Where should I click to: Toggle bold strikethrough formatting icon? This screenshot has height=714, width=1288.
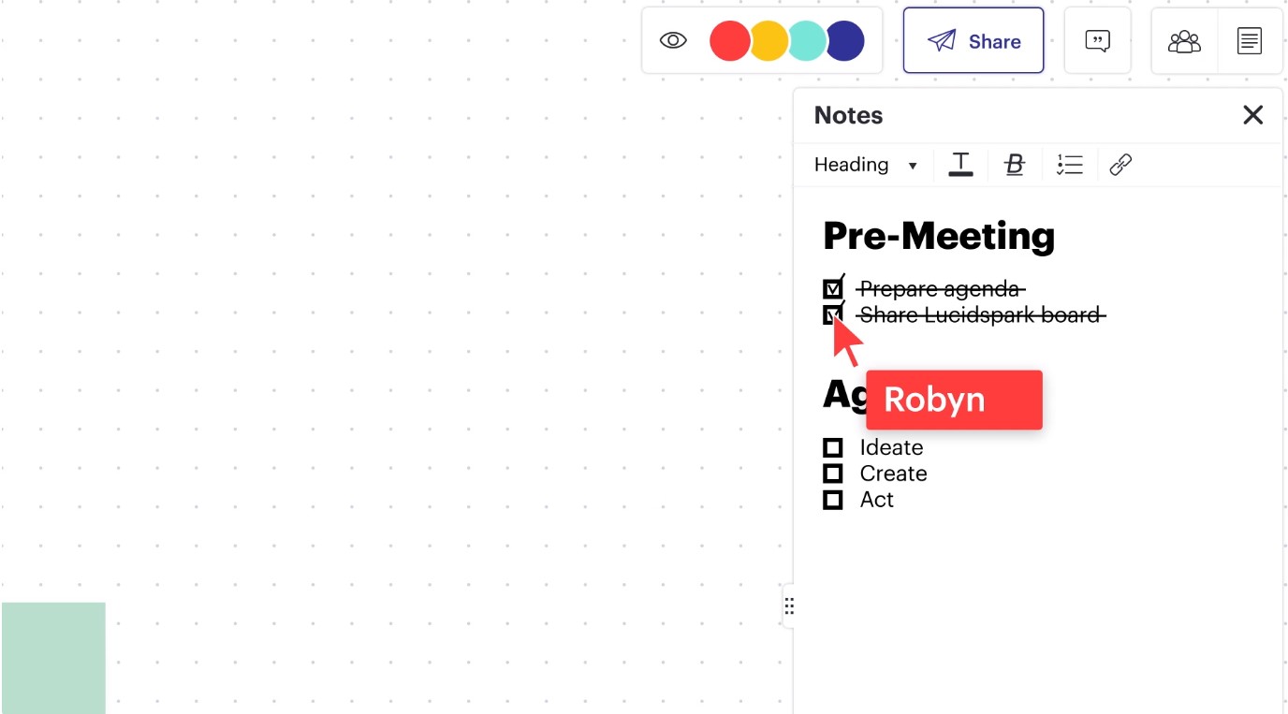tap(1015, 165)
